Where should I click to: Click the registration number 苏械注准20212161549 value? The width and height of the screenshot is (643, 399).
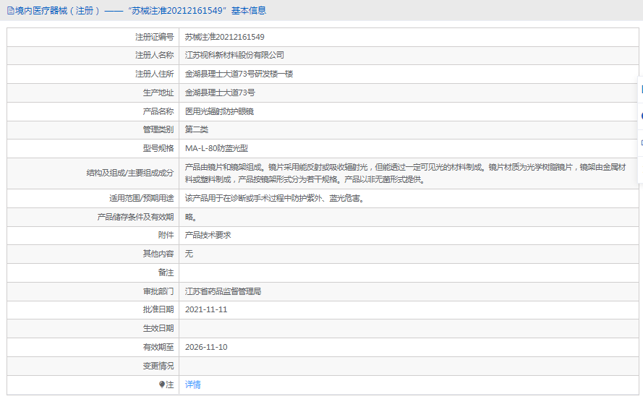[x=224, y=37]
